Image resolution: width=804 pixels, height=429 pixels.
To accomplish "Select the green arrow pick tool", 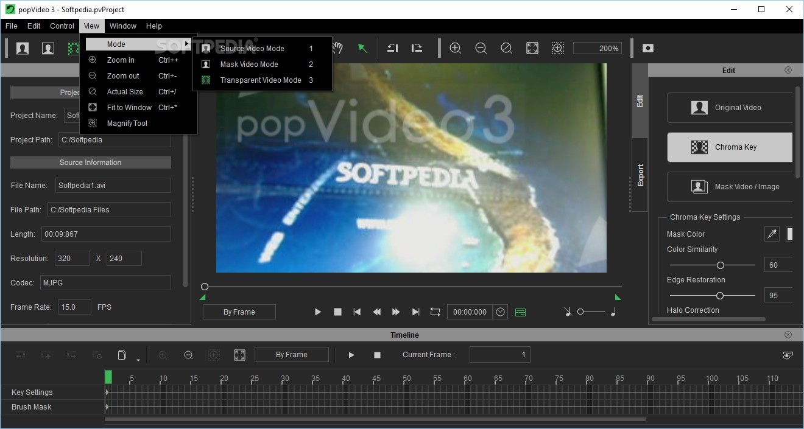I will pos(362,48).
